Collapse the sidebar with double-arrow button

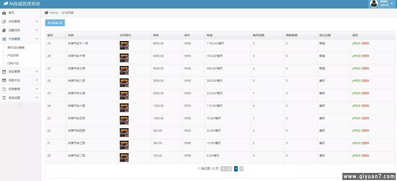coord(20,105)
